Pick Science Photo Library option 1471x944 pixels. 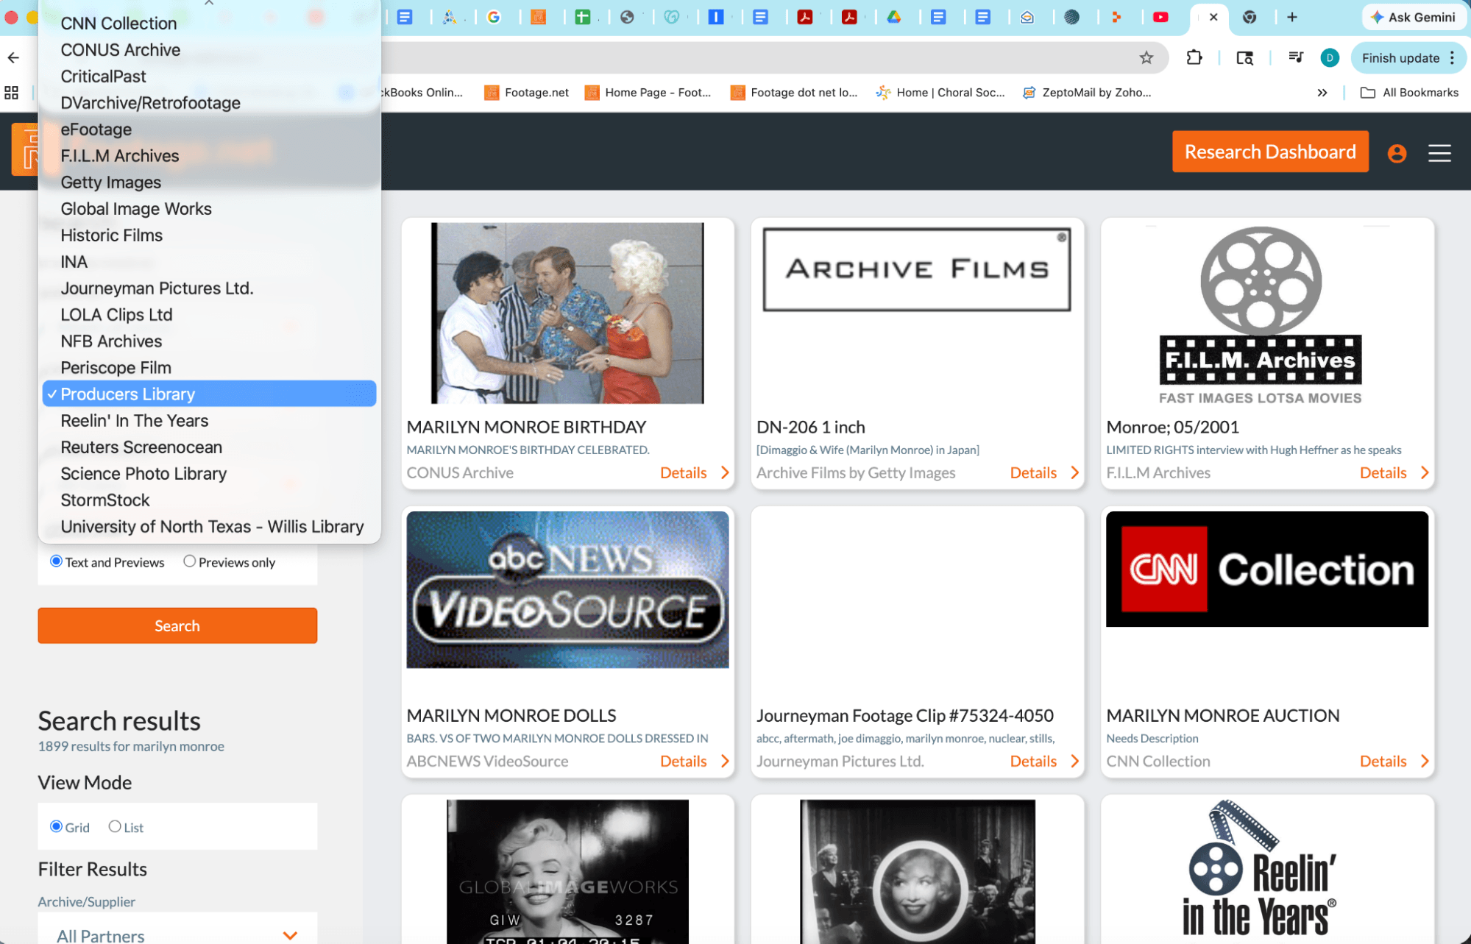pos(210,474)
